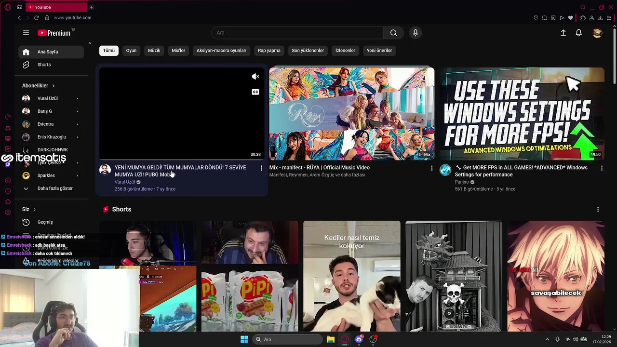The height and width of the screenshot is (347, 617).
Task: Take a snapshot with the Opera toolbar
Action: [544, 18]
